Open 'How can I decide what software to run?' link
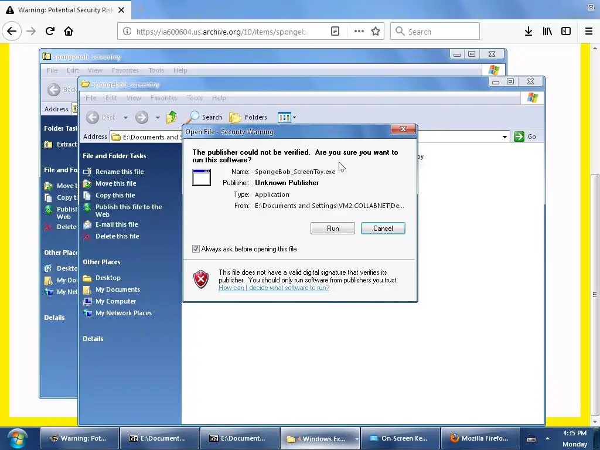This screenshot has width=600, height=450. tap(274, 288)
